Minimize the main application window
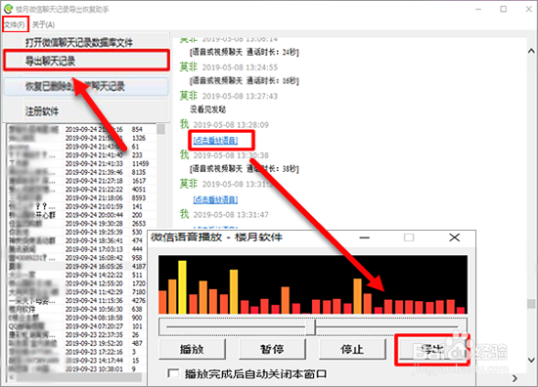The image size is (538, 387). (x=478, y=9)
